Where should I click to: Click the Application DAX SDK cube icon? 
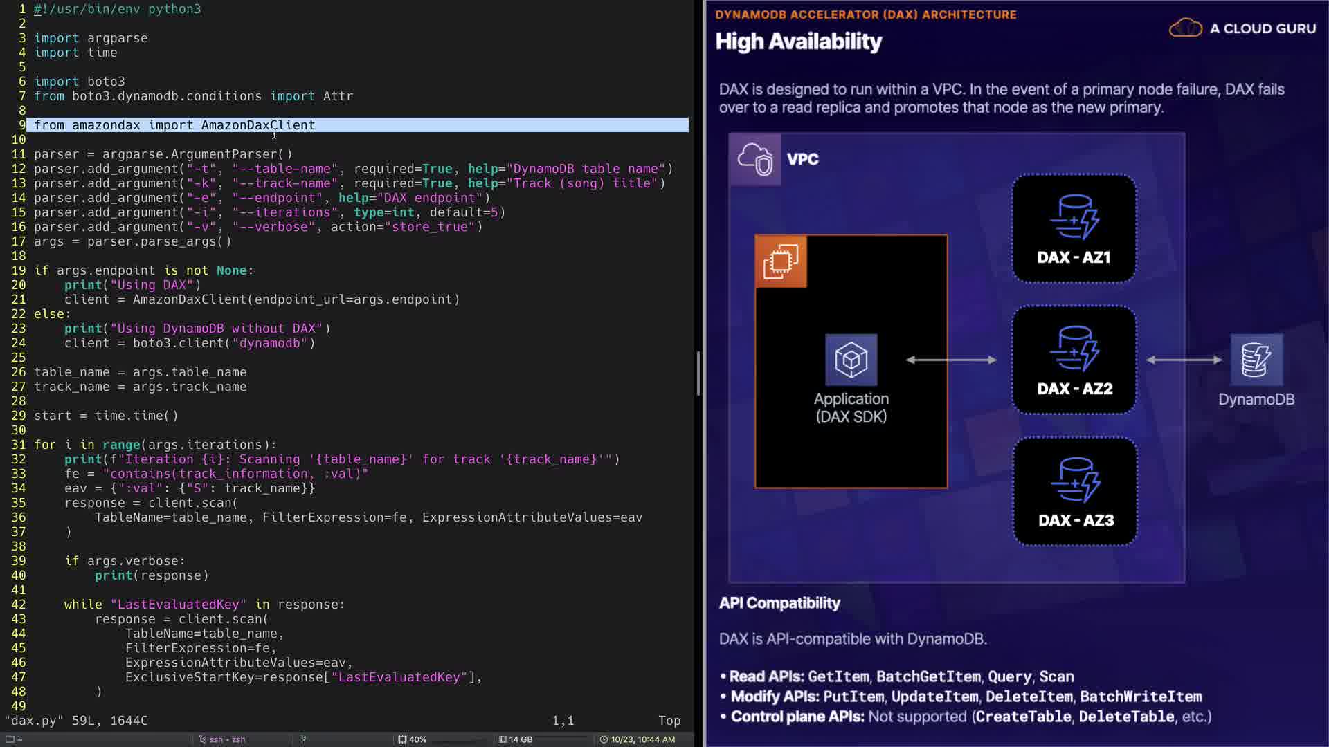pyautogui.click(x=851, y=360)
